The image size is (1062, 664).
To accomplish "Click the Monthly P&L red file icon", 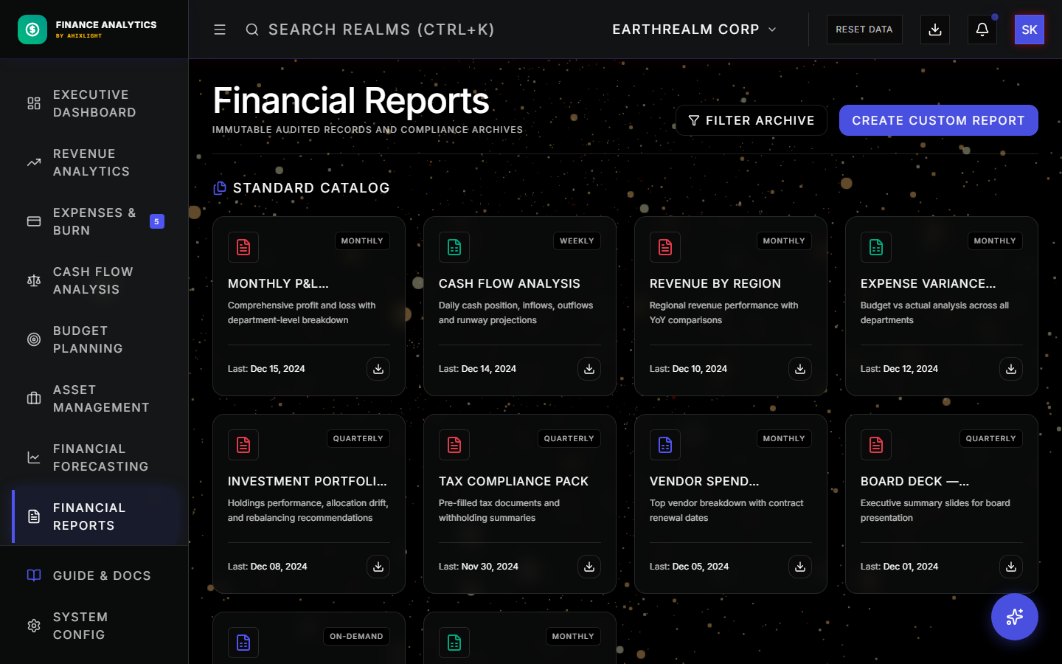I will 243,247.
